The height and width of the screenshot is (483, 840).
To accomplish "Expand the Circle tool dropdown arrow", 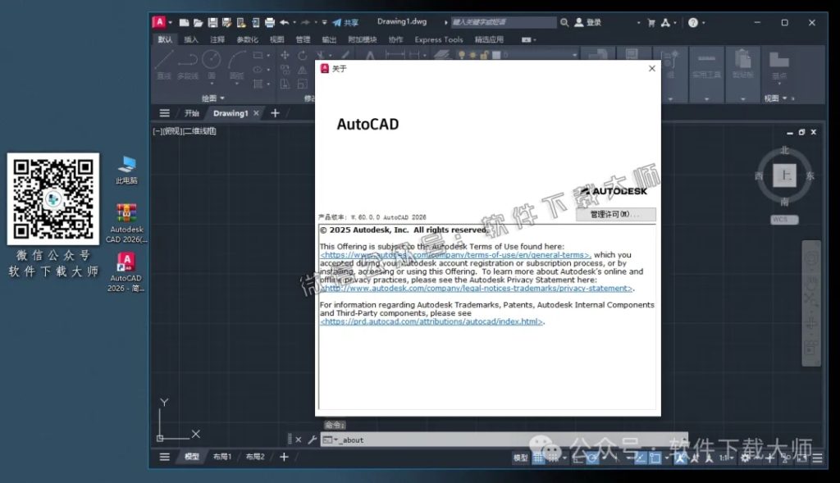I will (212, 83).
